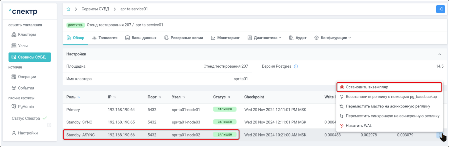Click the logout icon button top right
The image size is (449, 147).
pos(440,9)
